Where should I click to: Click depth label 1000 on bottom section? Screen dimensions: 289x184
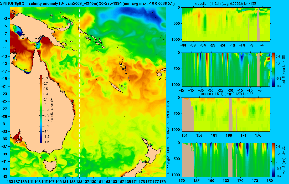pyautogui.click(x=176, y=175)
